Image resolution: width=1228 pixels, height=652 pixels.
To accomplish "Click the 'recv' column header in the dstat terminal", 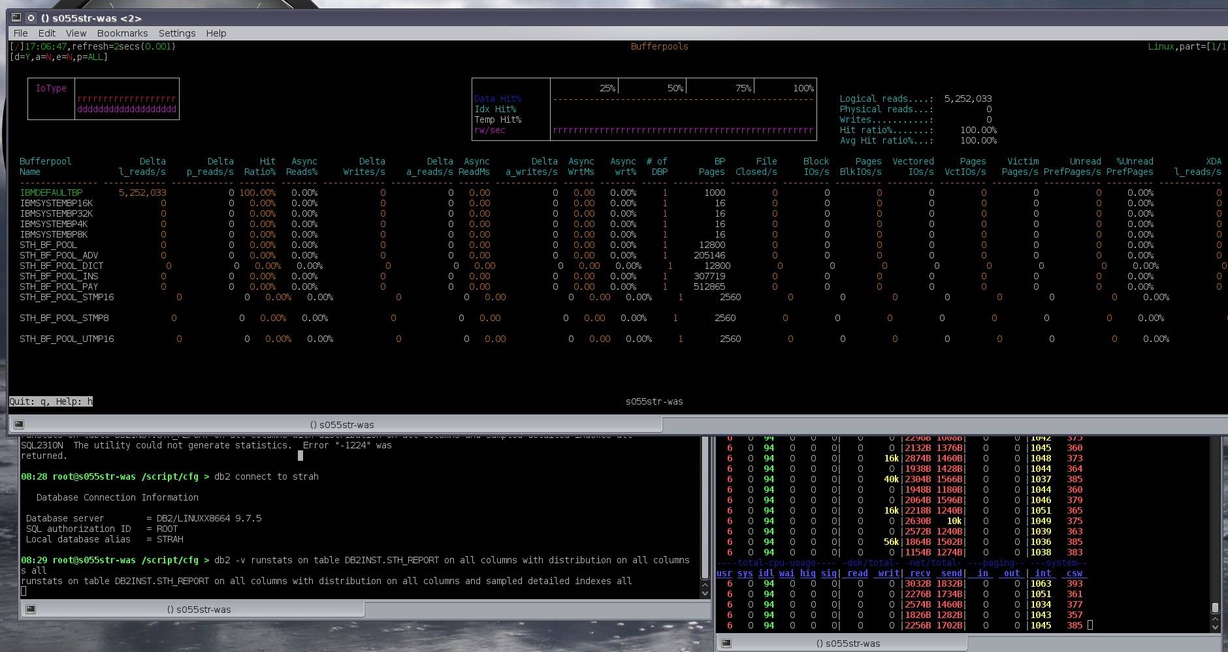I will coord(920,573).
